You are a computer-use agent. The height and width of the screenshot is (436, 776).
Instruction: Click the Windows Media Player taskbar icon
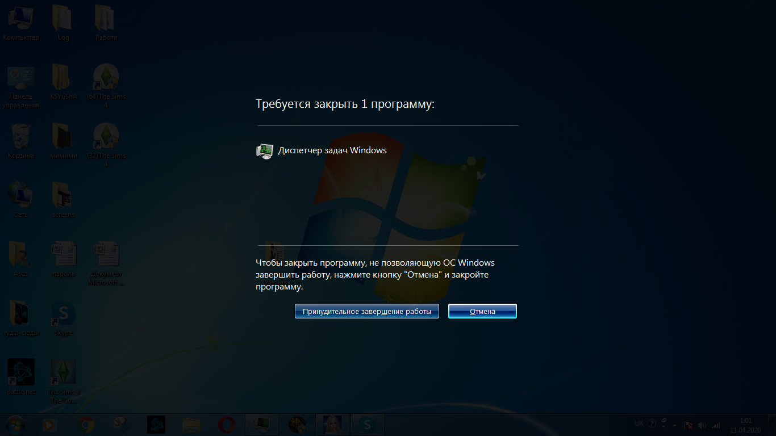(50, 425)
